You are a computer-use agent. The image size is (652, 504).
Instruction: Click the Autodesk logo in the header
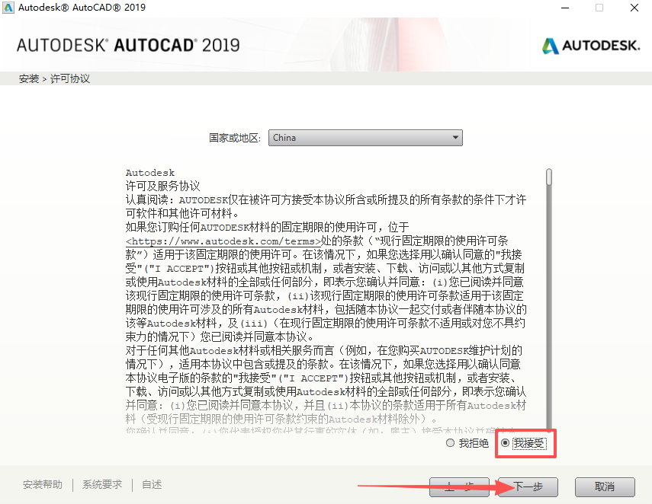pyautogui.click(x=591, y=46)
